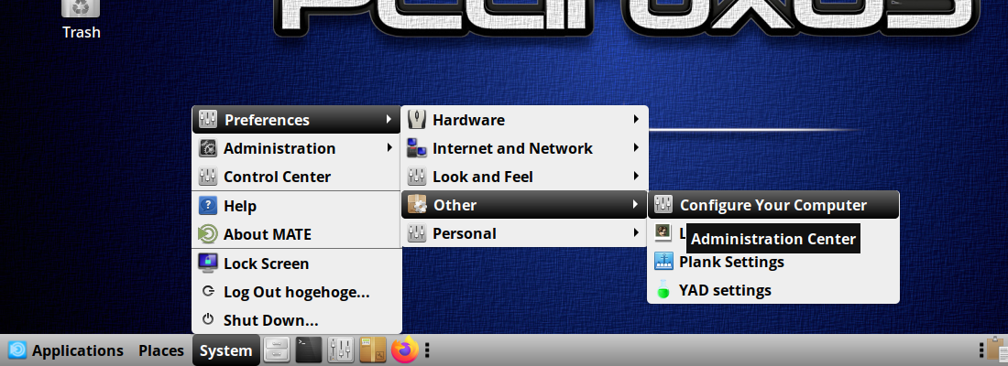Select YAD settings menu entry
This screenshot has width=1008, height=366.
coord(773,289)
